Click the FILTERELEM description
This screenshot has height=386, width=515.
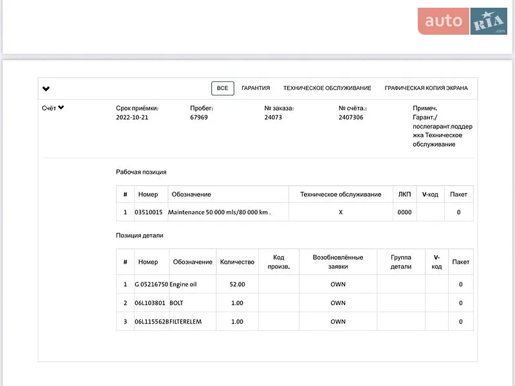tap(185, 322)
